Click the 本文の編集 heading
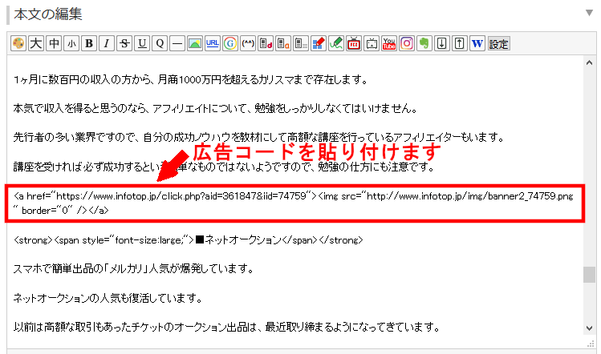 [x=48, y=14]
